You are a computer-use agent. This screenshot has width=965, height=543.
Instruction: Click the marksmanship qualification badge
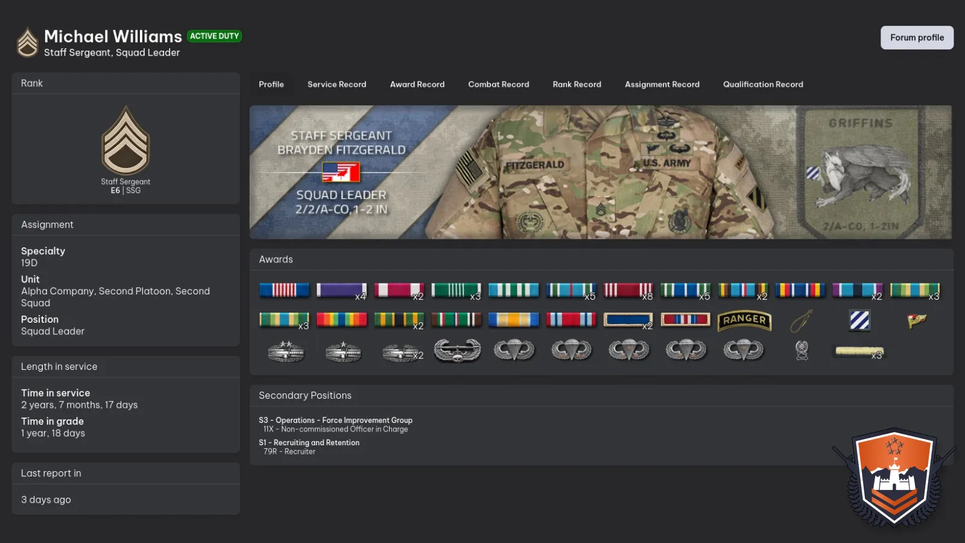802,350
